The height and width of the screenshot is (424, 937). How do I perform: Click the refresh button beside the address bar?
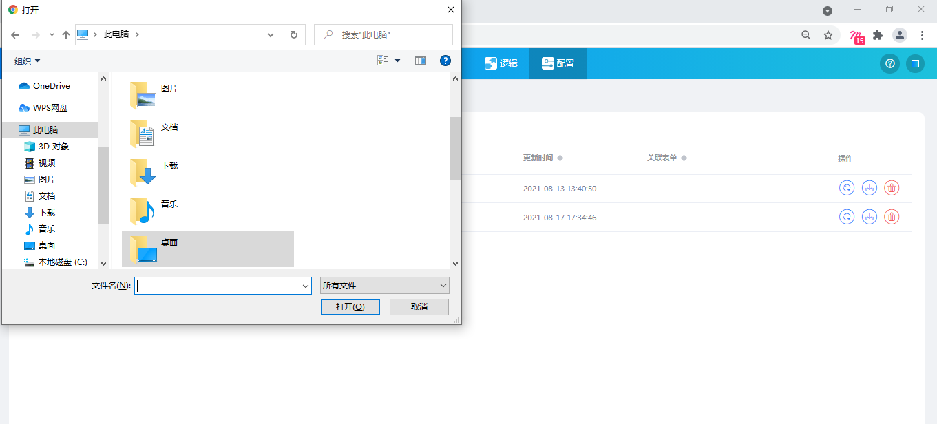294,34
